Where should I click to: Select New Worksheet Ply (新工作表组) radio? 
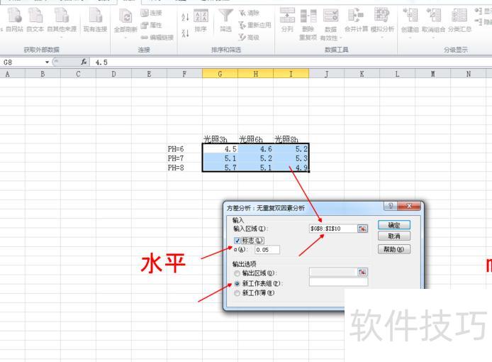coord(237,283)
